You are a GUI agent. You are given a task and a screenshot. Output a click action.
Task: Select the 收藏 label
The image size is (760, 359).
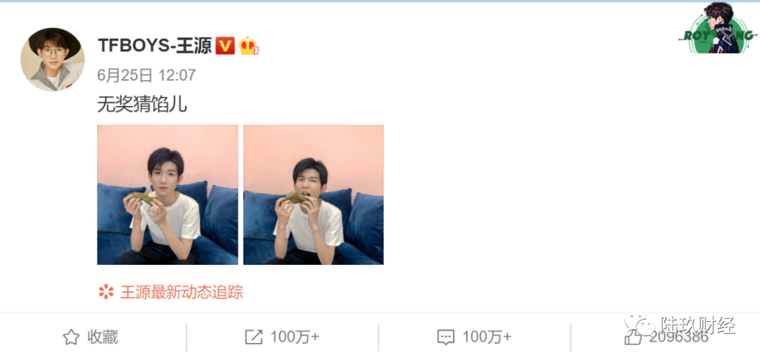point(102,337)
